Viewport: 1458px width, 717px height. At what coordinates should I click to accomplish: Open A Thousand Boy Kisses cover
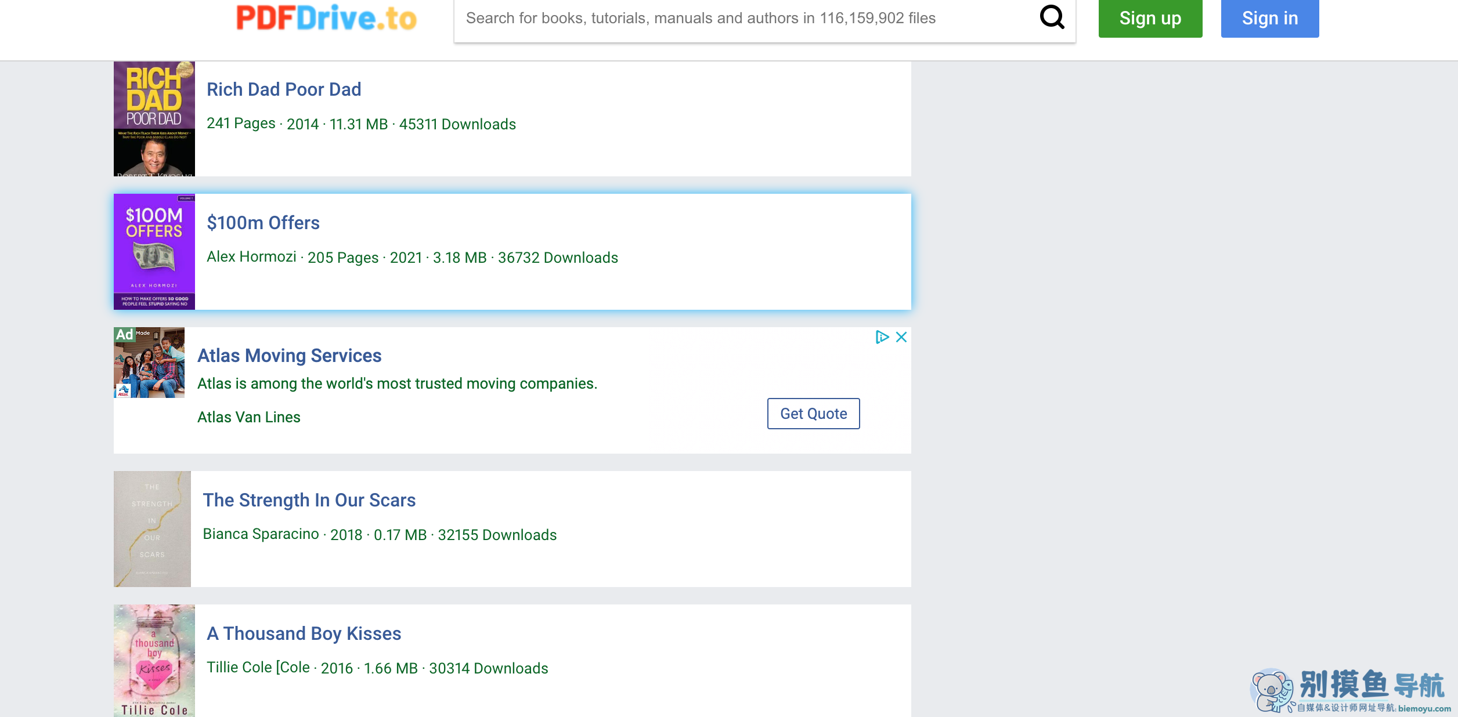point(154,661)
